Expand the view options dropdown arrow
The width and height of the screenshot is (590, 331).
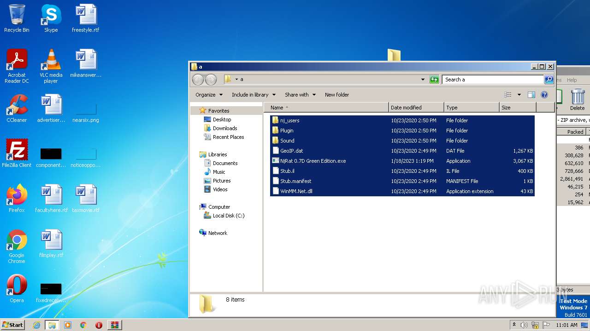pyautogui.click(x=519, y=95)
